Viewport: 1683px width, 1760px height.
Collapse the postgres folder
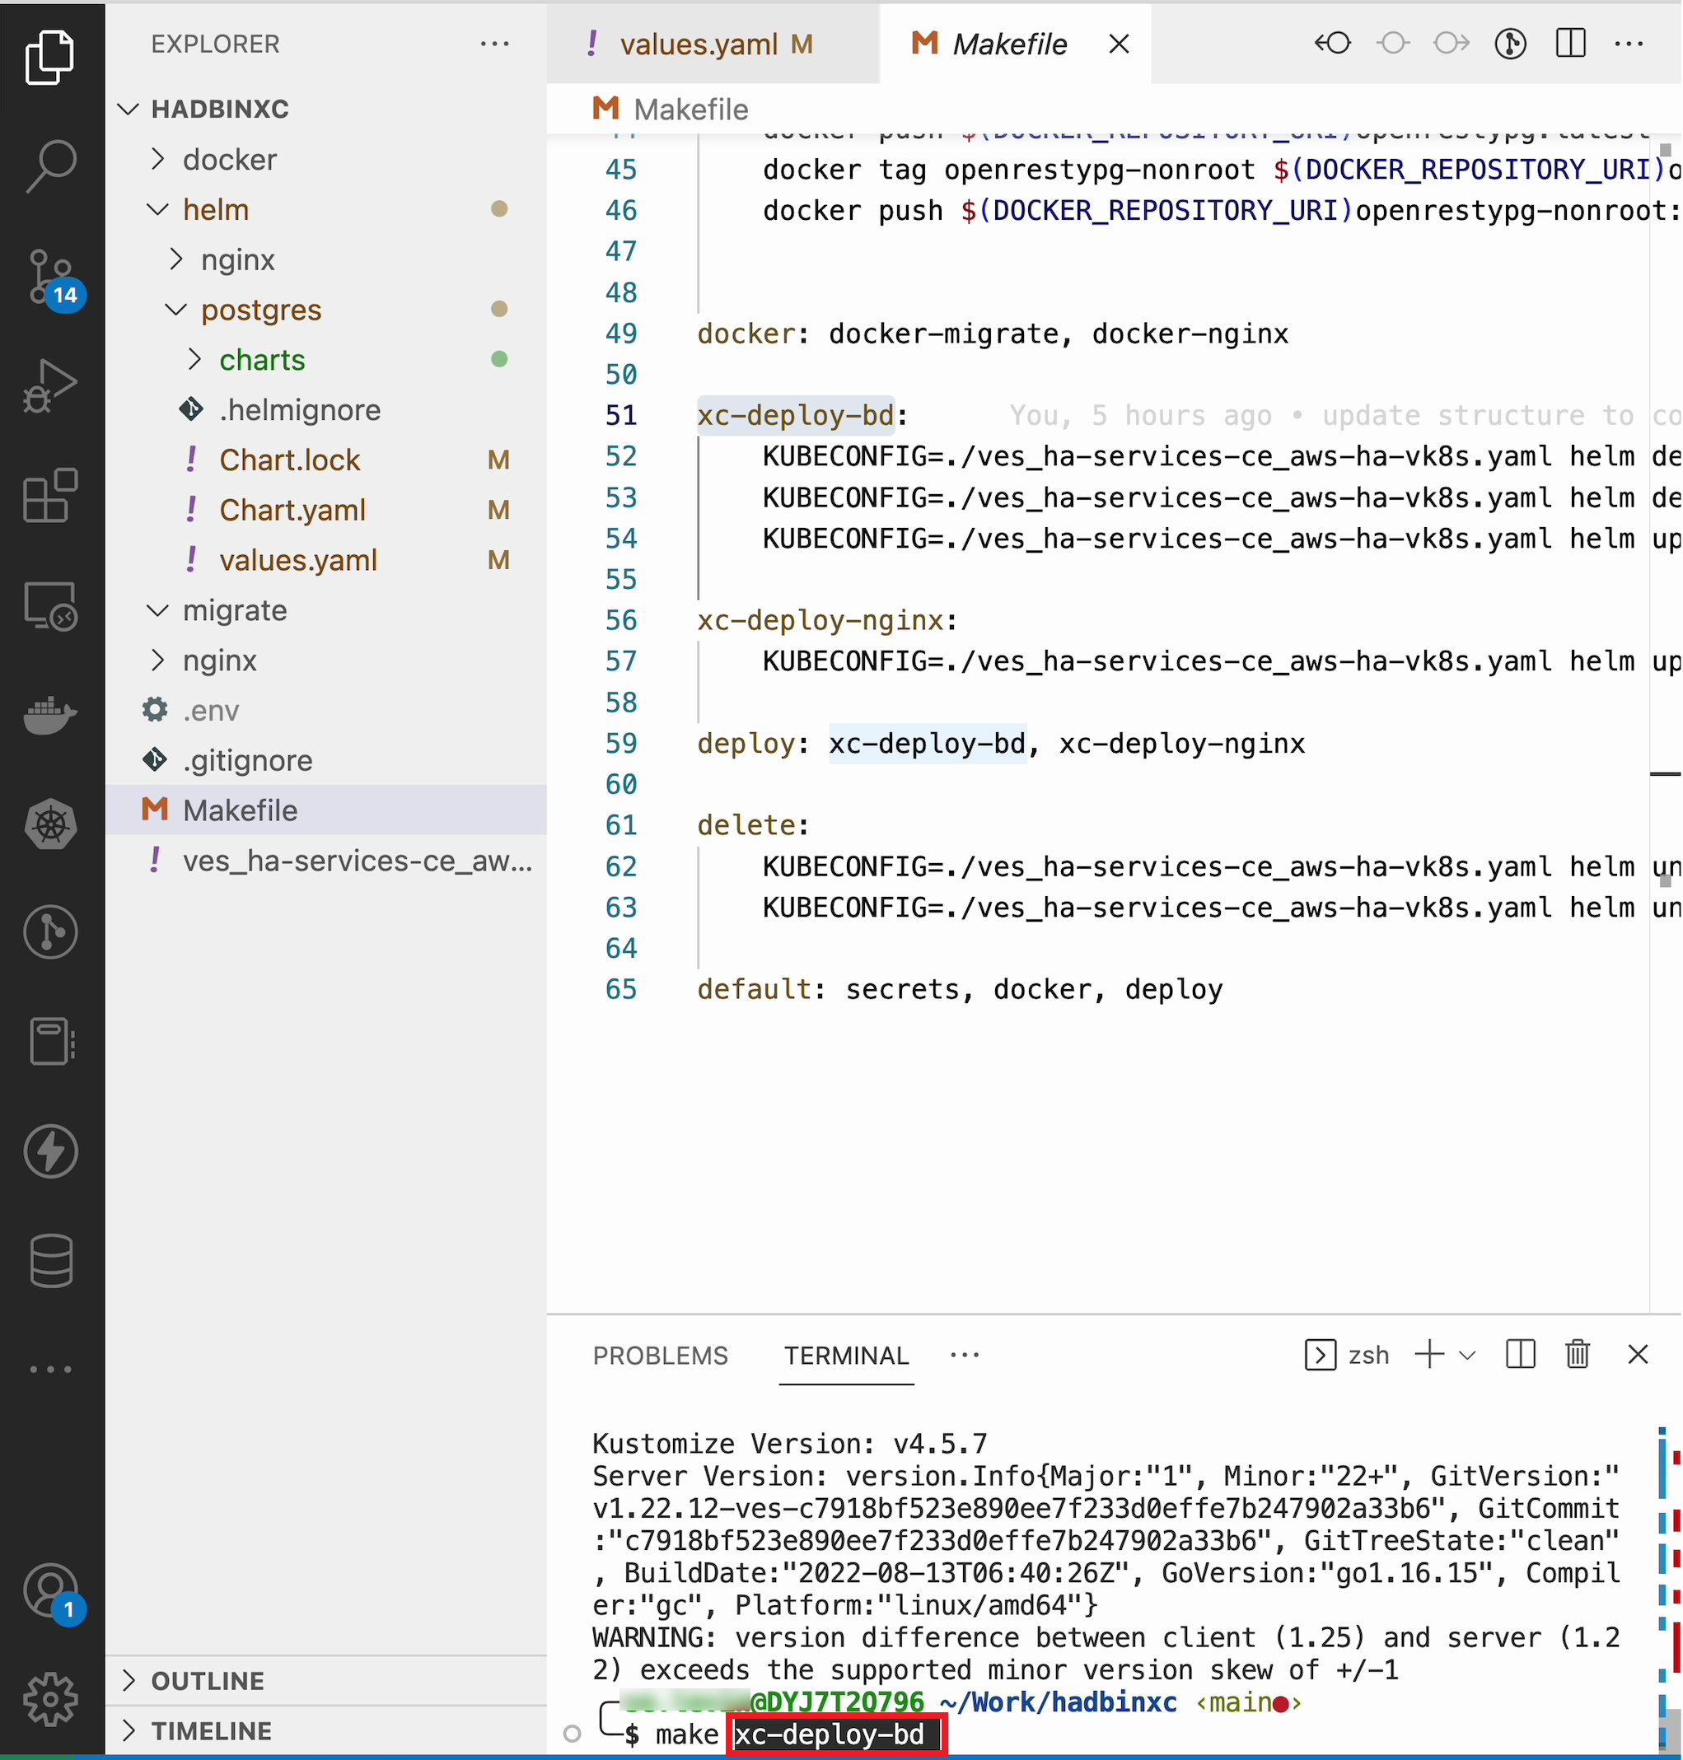(260, 310)
